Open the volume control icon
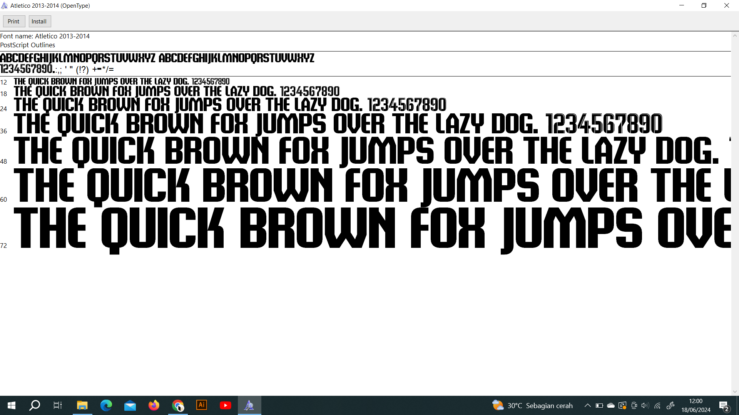Viewport: 739px width, 415px height. coord(645,405)
